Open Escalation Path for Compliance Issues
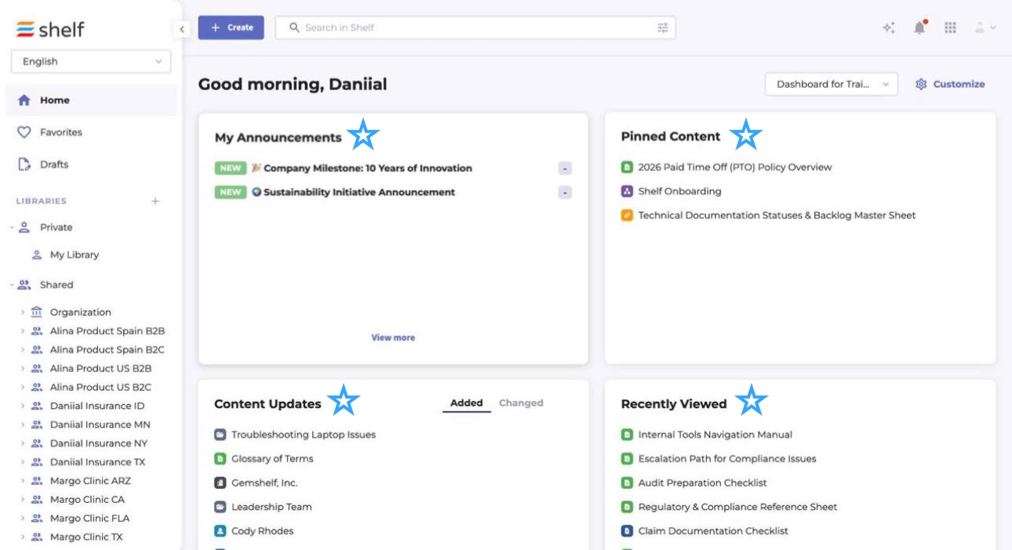Screen dimensions: 1012x550 click(x=727, y=459)
